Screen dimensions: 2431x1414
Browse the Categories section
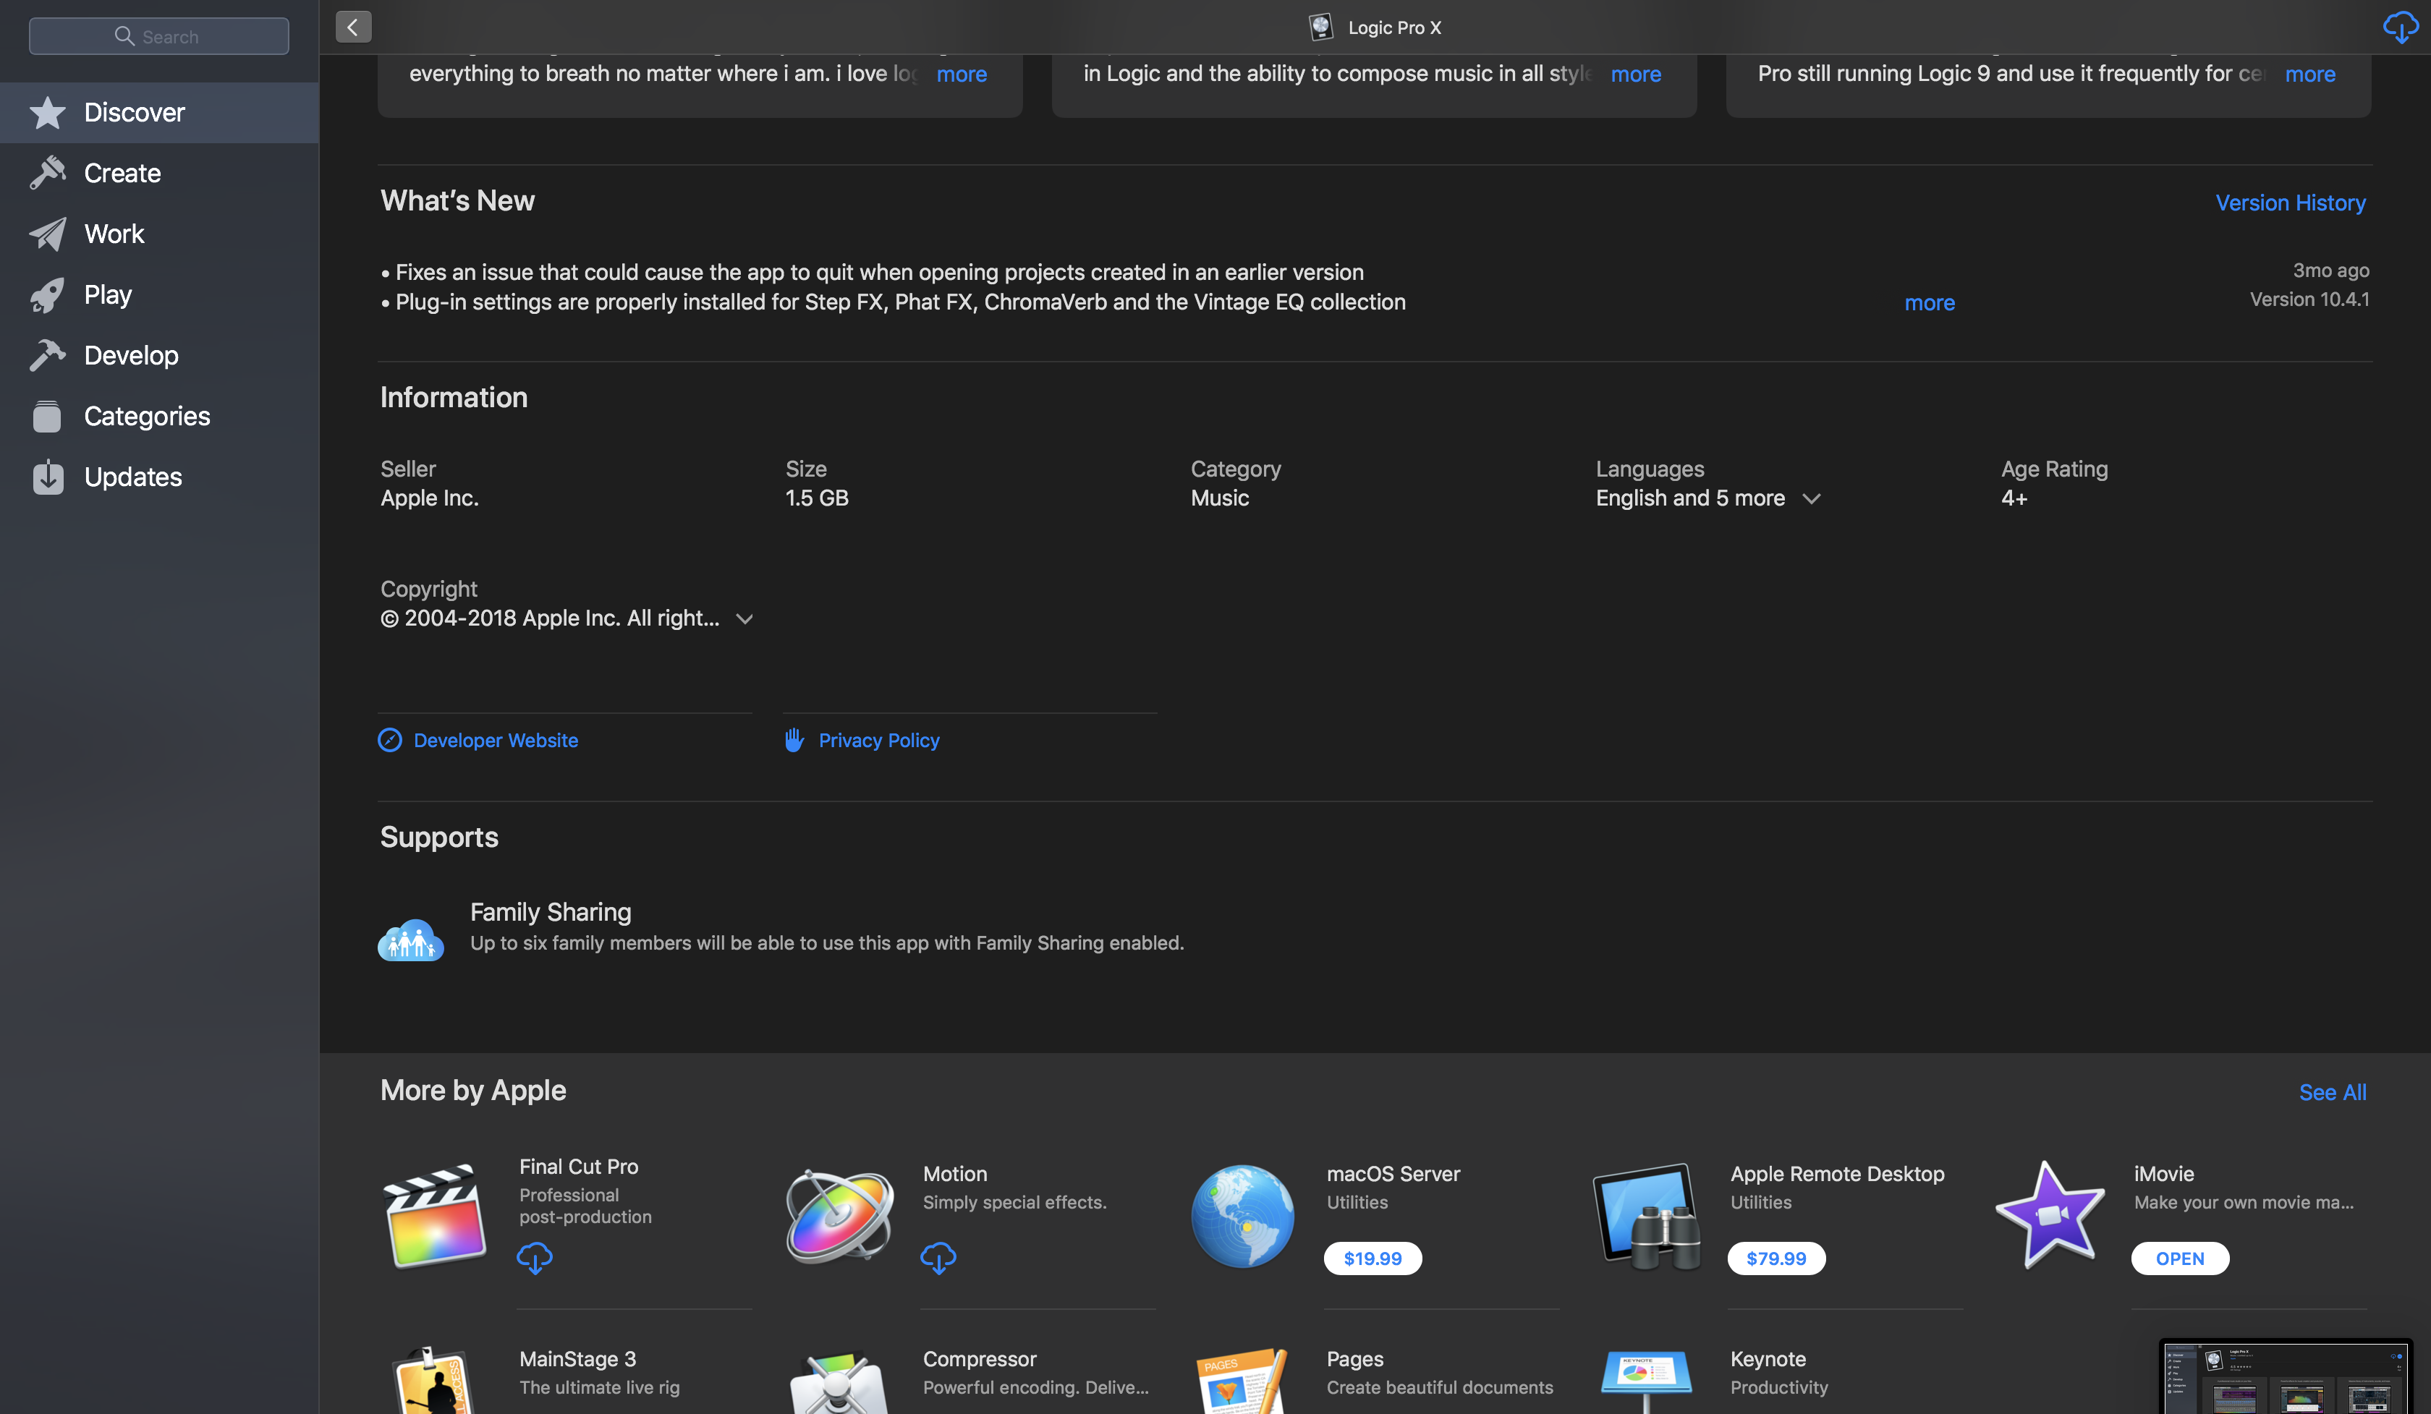[159, 417]
